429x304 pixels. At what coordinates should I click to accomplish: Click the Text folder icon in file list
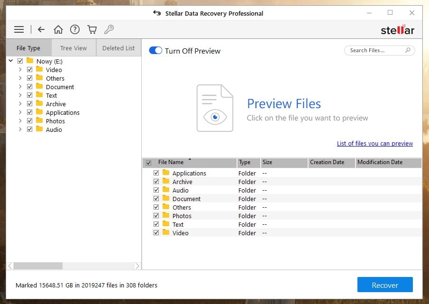pyautogui.click(x=166, y=223)
